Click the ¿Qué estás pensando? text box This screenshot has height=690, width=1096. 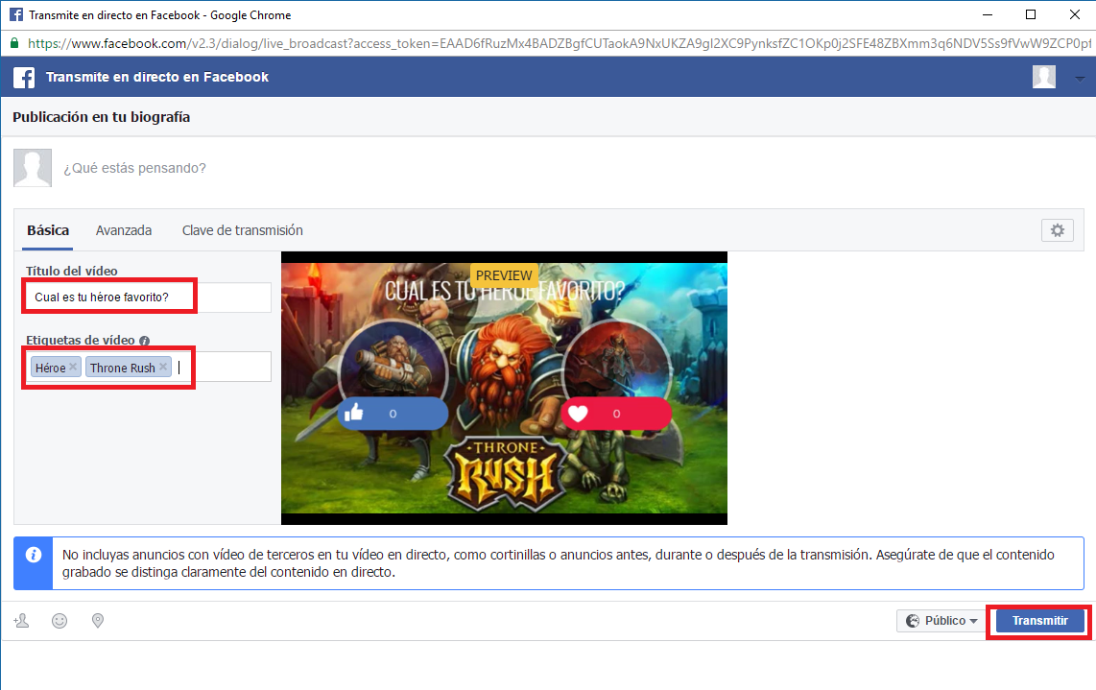(134, 169)
